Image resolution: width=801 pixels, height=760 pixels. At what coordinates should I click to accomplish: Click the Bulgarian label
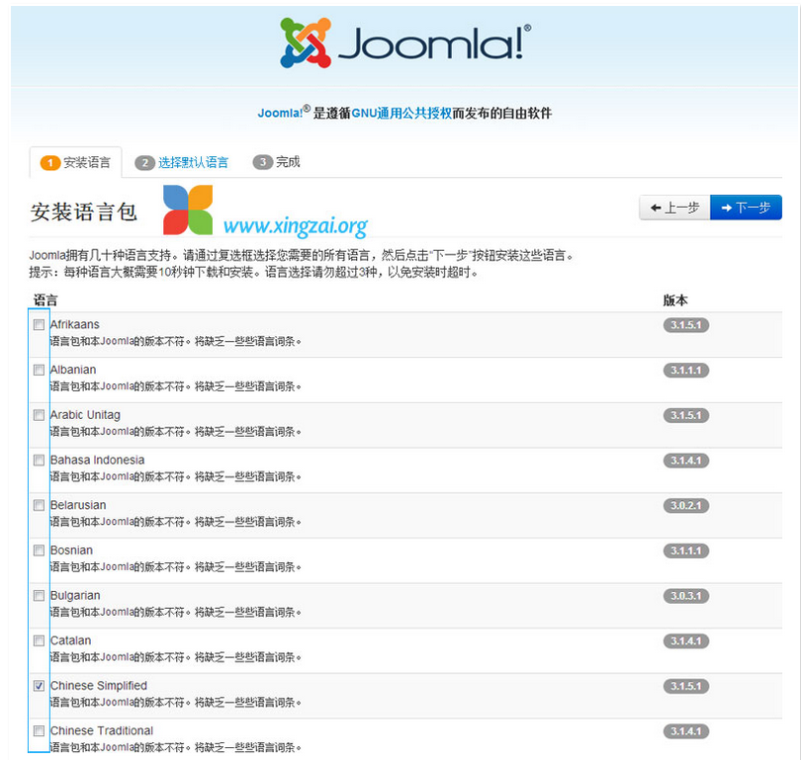point(75,595)
